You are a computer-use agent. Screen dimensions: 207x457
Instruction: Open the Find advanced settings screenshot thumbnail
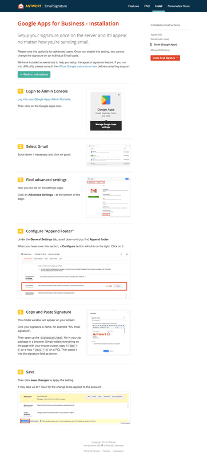coord(109,197)
